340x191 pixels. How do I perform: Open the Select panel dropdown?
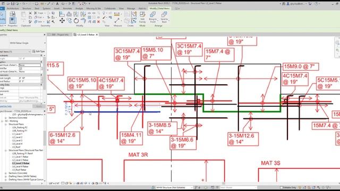tap(3, 25)
